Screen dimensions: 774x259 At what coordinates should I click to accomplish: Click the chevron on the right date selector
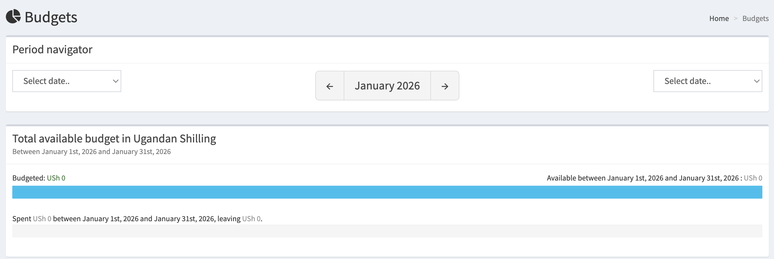coord(757,81)
